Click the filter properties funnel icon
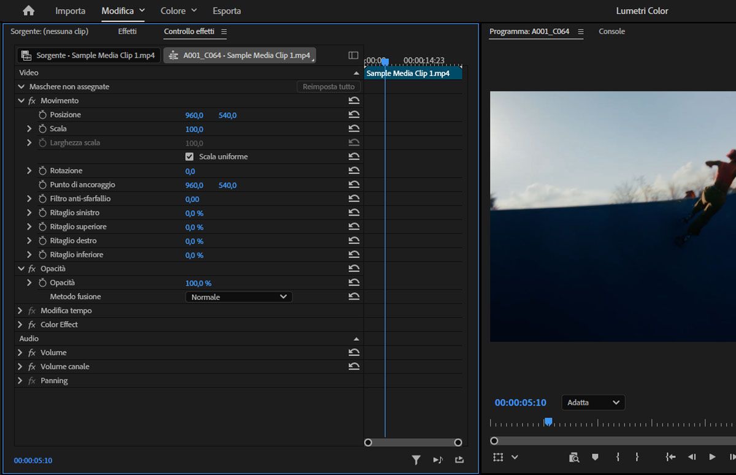 click(416, 460)
